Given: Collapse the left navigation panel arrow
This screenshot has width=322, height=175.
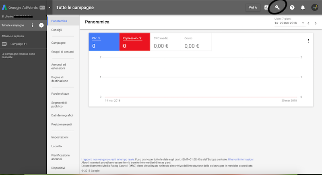Looking at the screenshot, I should 50,7.
